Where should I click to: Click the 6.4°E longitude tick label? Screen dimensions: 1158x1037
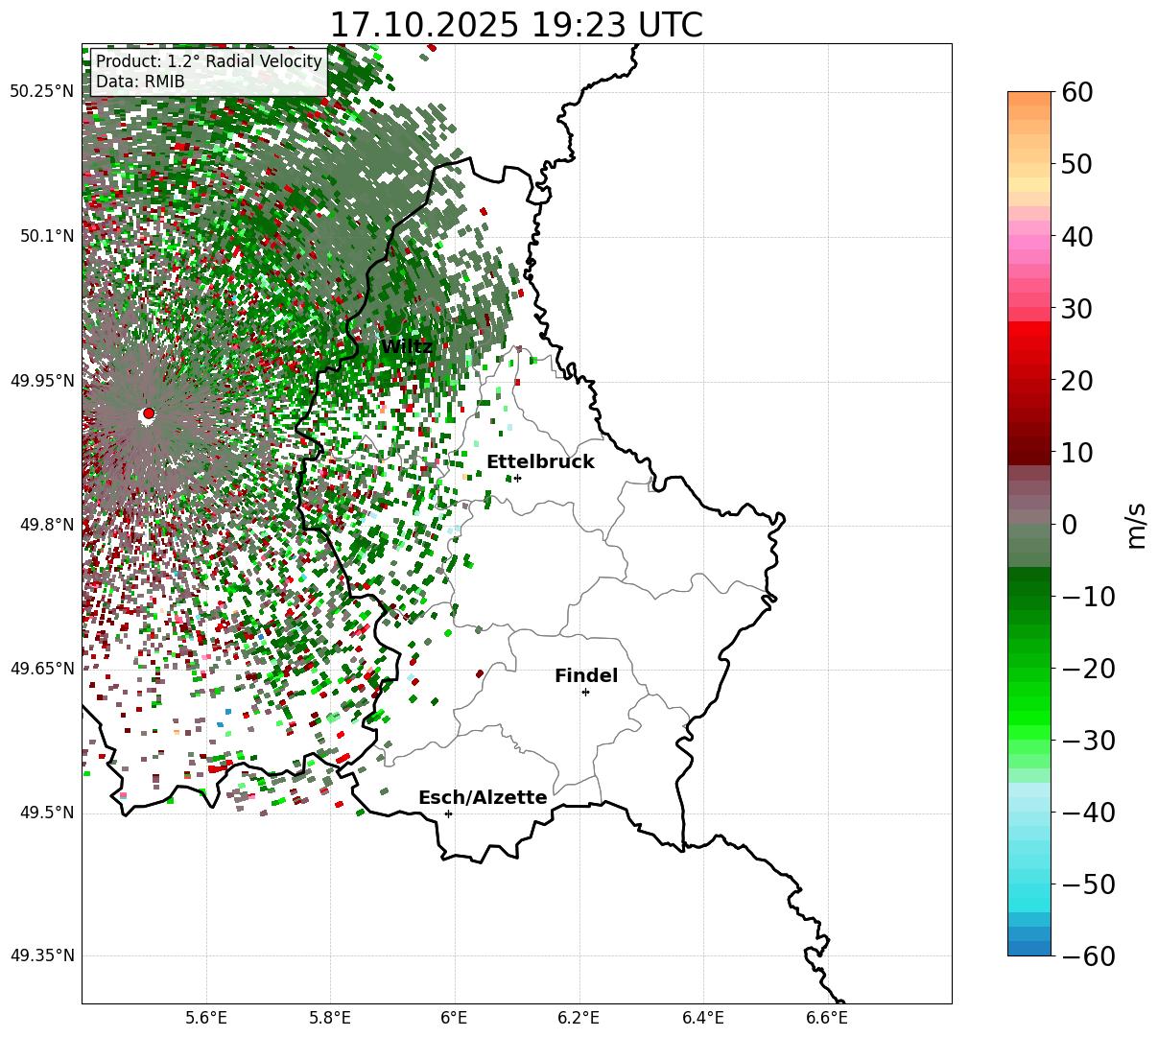702,1018
